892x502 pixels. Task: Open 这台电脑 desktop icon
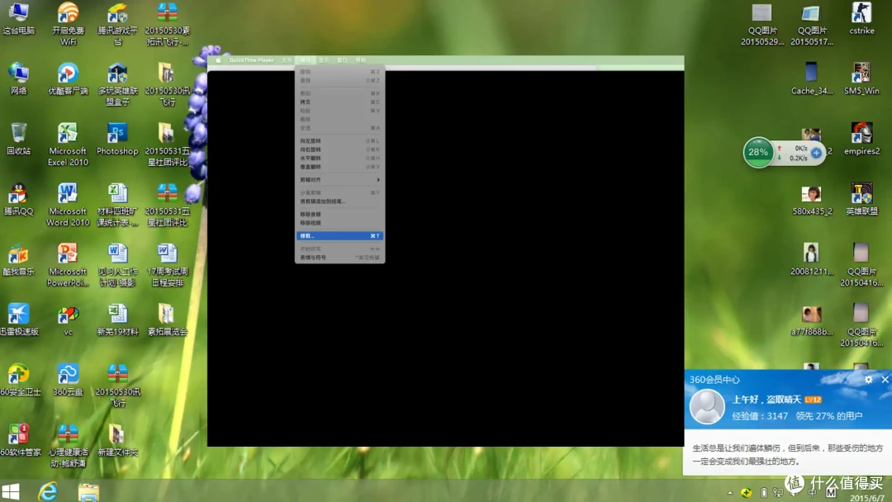[x=19, y=19]
